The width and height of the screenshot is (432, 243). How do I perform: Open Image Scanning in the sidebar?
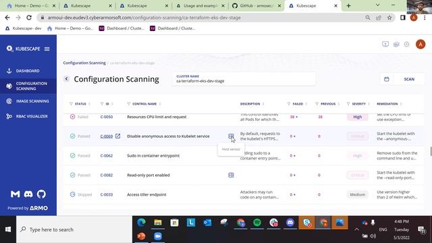pos(28,101)
